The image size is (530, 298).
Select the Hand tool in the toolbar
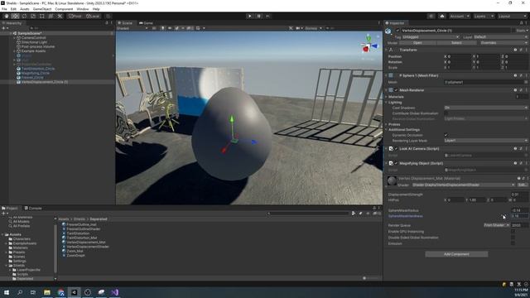(x=7, y=16)
